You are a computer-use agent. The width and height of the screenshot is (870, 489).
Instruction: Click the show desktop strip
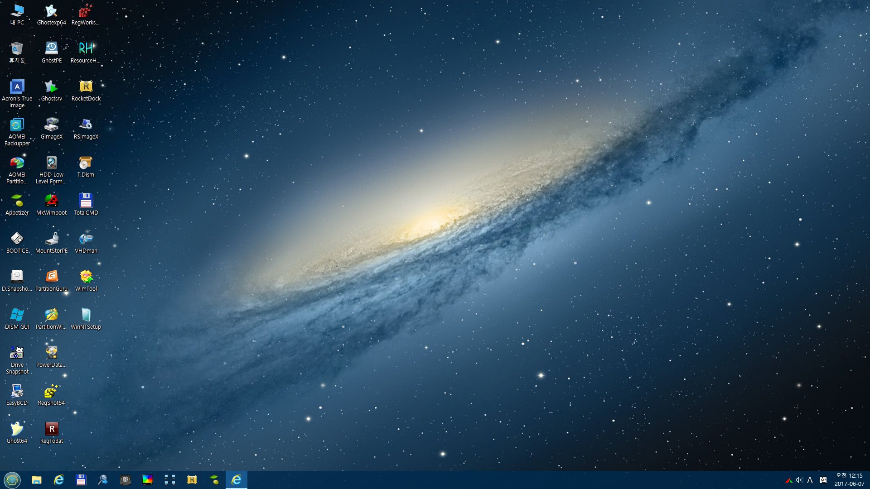pos(868,480)
